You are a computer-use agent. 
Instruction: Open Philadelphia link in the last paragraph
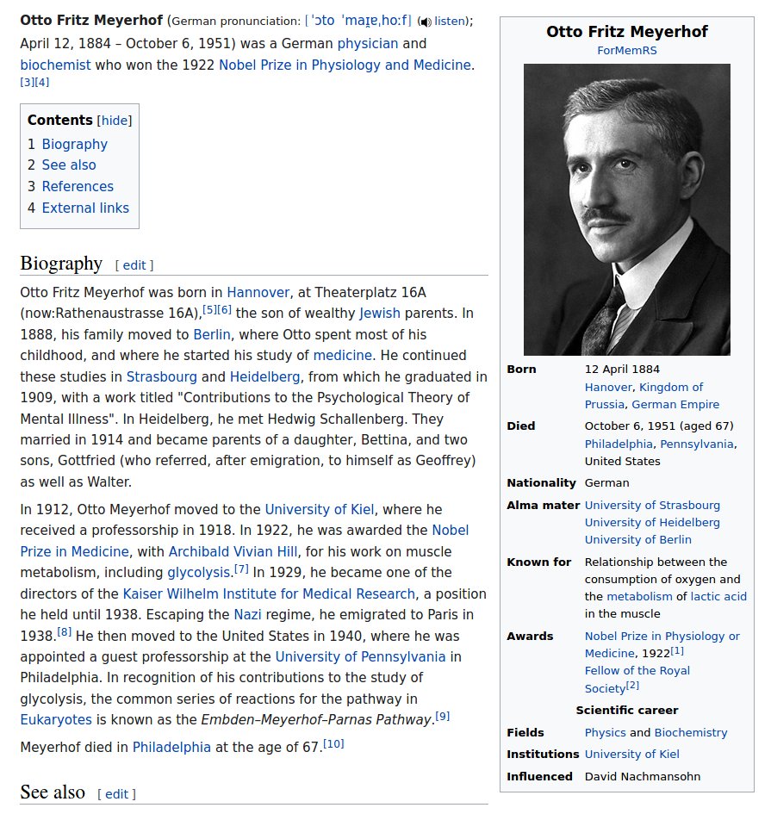[x=171, y=747]
